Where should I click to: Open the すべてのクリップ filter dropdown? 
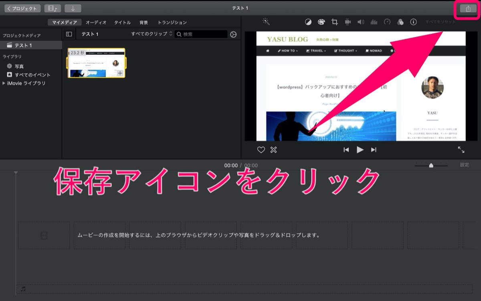click(x=152, y=34)
